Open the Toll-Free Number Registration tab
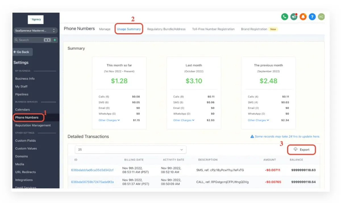Viewport: 341px width, 203px height. pyautogui.click(x=213, y=29)
